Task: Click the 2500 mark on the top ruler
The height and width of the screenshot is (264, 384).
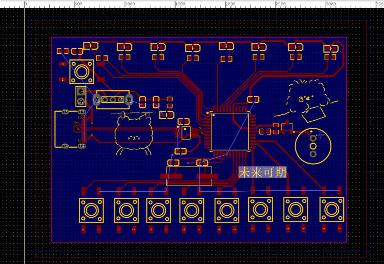Action: (281, 4)
